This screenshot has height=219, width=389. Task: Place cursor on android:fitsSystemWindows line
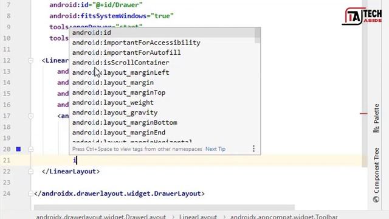tap(111, 16)
